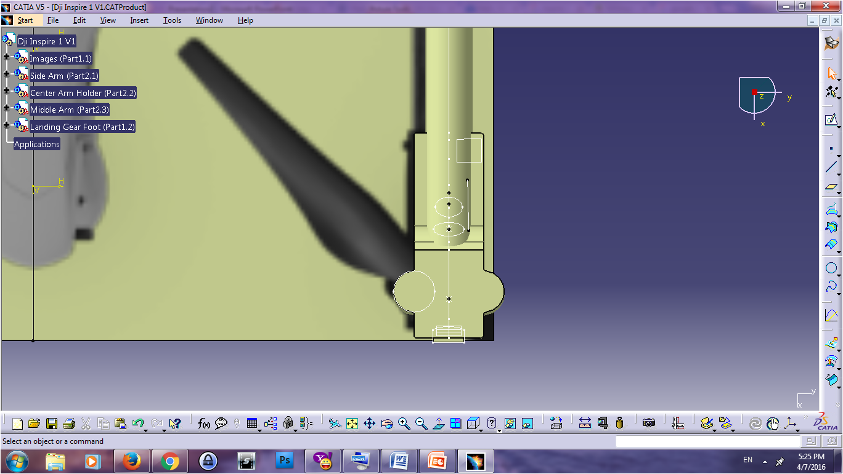Select the Fit All In view icon
Viewport: 843px width, 474px height.
click(x=351, y=423)
